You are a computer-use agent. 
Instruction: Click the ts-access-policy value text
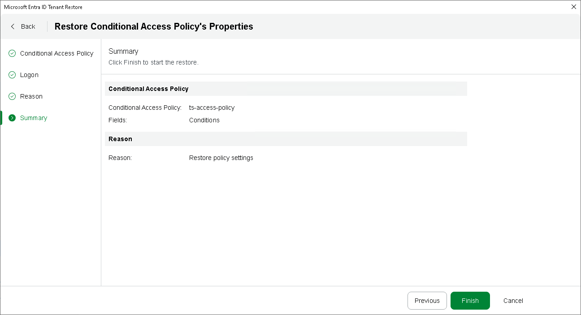coord(212,108)
